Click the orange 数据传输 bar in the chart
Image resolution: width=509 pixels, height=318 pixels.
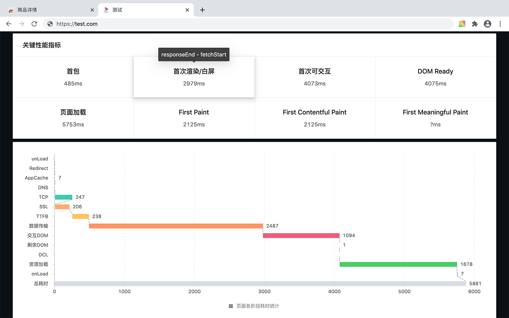pyautogui.click(x=175, y=226)
